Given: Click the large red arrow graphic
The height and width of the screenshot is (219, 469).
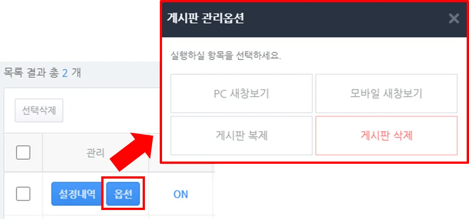Looking at the screenshot, I should point(132,151).
